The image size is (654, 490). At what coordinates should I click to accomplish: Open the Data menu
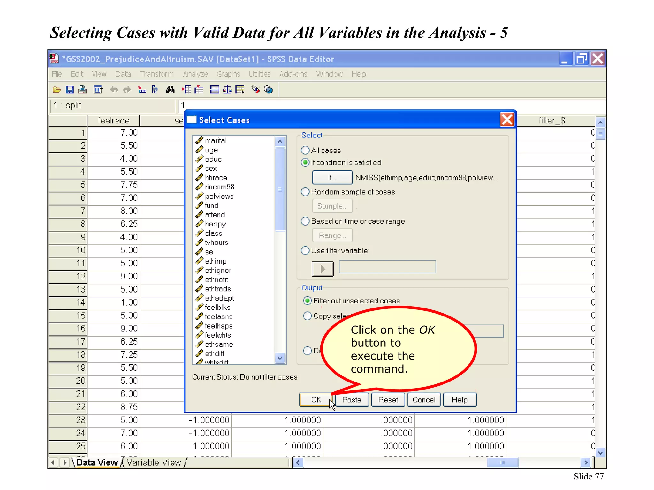tap(123, 74)
